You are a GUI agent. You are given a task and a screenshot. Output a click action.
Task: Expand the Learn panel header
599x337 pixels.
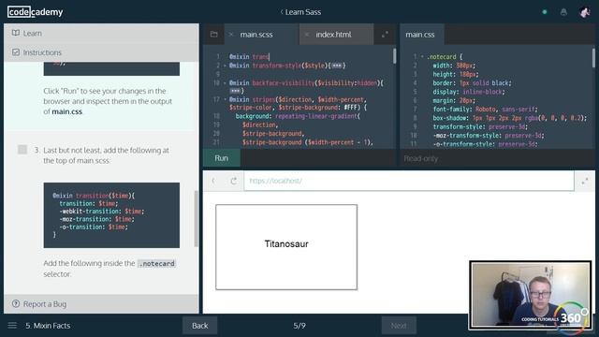(101, 34)
